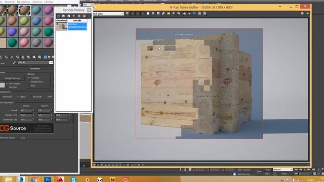Click the Set A compare icon in Render history

pos(79,16)
